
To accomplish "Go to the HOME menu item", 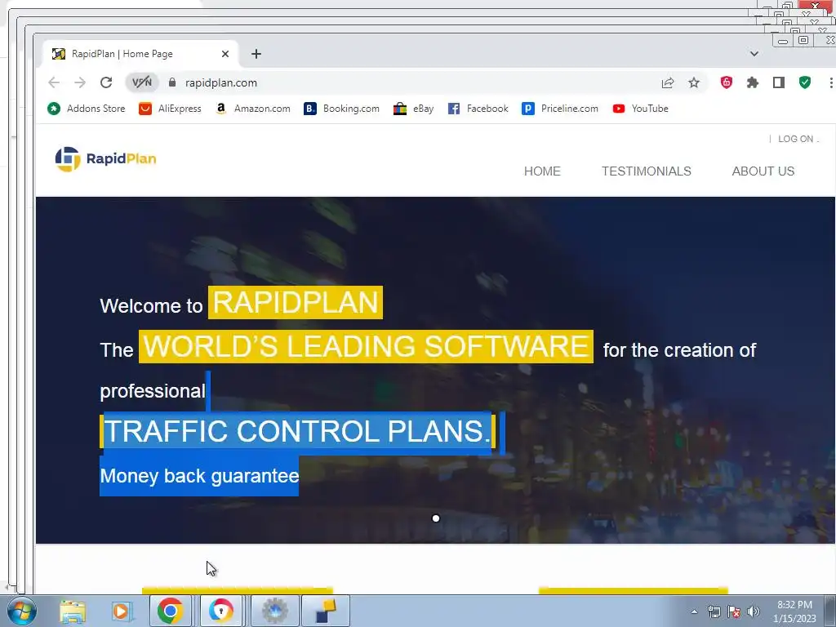I will tap(542, 171).
